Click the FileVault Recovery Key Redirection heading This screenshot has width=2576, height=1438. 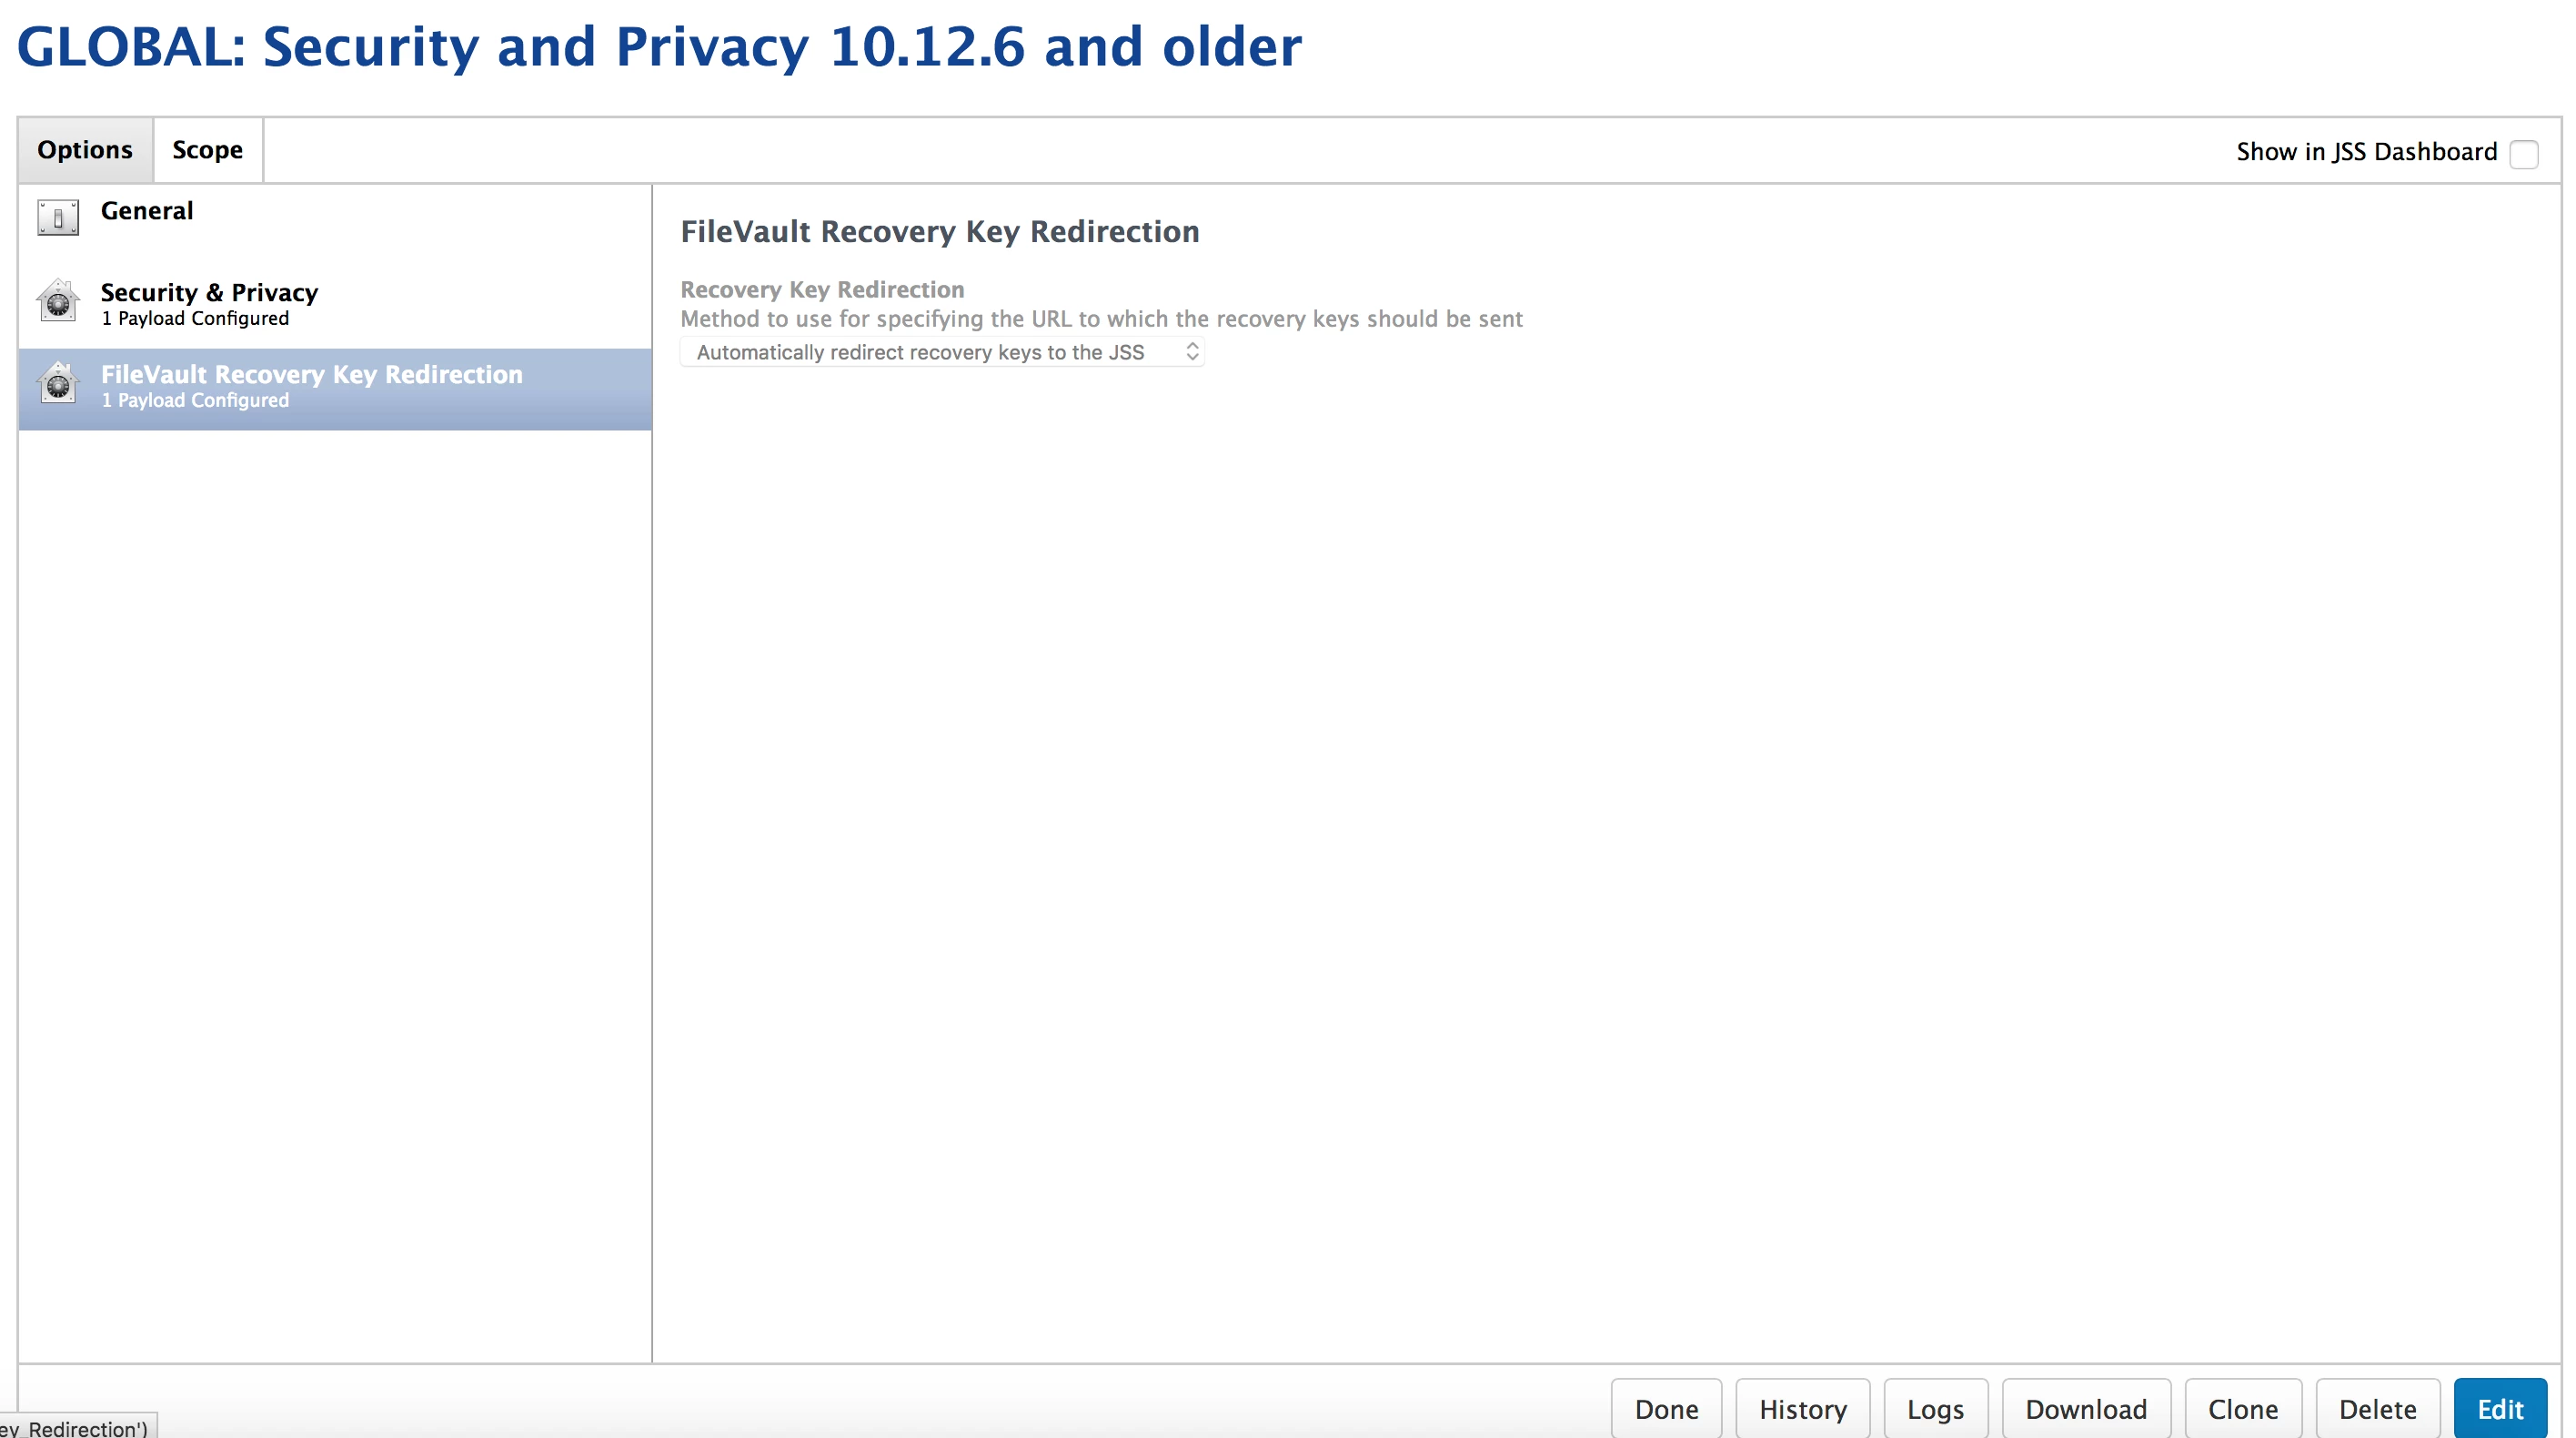[x=940, y=231]
